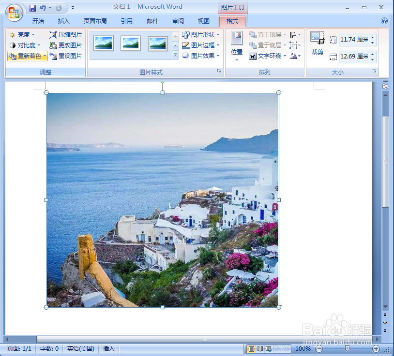Toggle ruler icon above vertical scrollbar
The height and width of the screenshot is (356, 394).
click(385, 86)
